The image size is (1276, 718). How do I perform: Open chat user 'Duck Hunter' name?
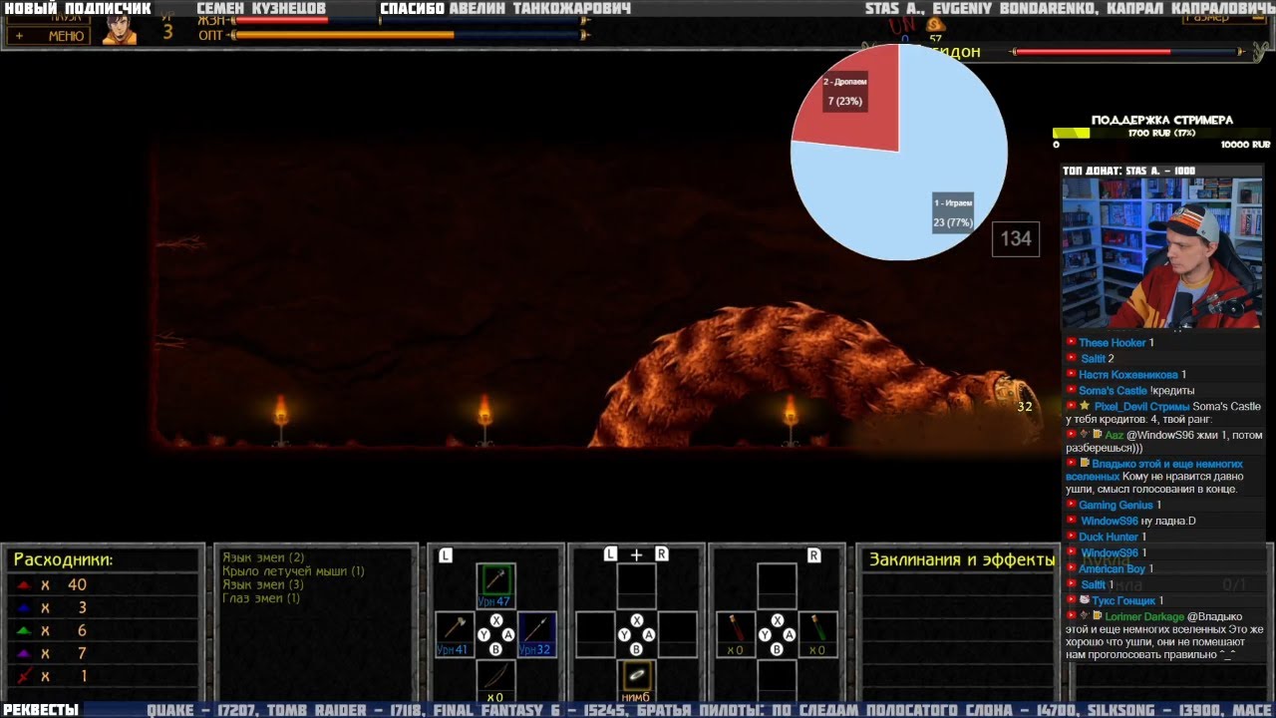click(1109, 538)
